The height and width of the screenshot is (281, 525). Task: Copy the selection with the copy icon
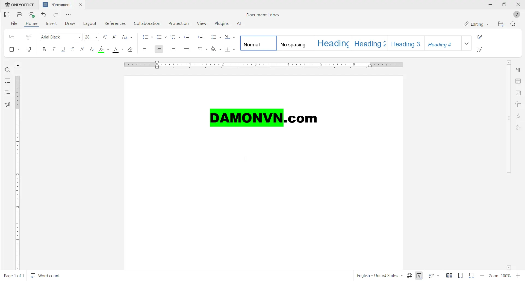pyautogui.click(x=12, y=37)
